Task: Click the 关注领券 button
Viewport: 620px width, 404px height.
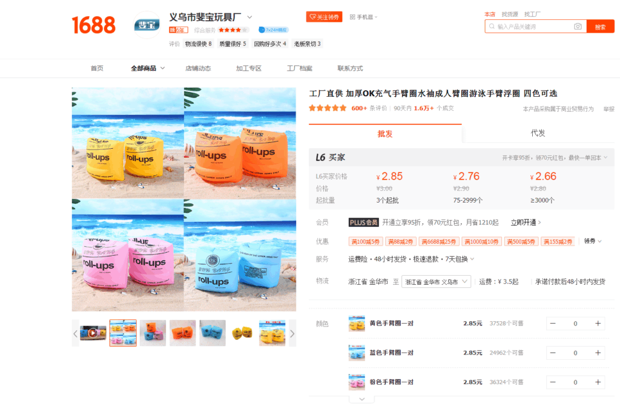Action: click(x=324, y=17)
